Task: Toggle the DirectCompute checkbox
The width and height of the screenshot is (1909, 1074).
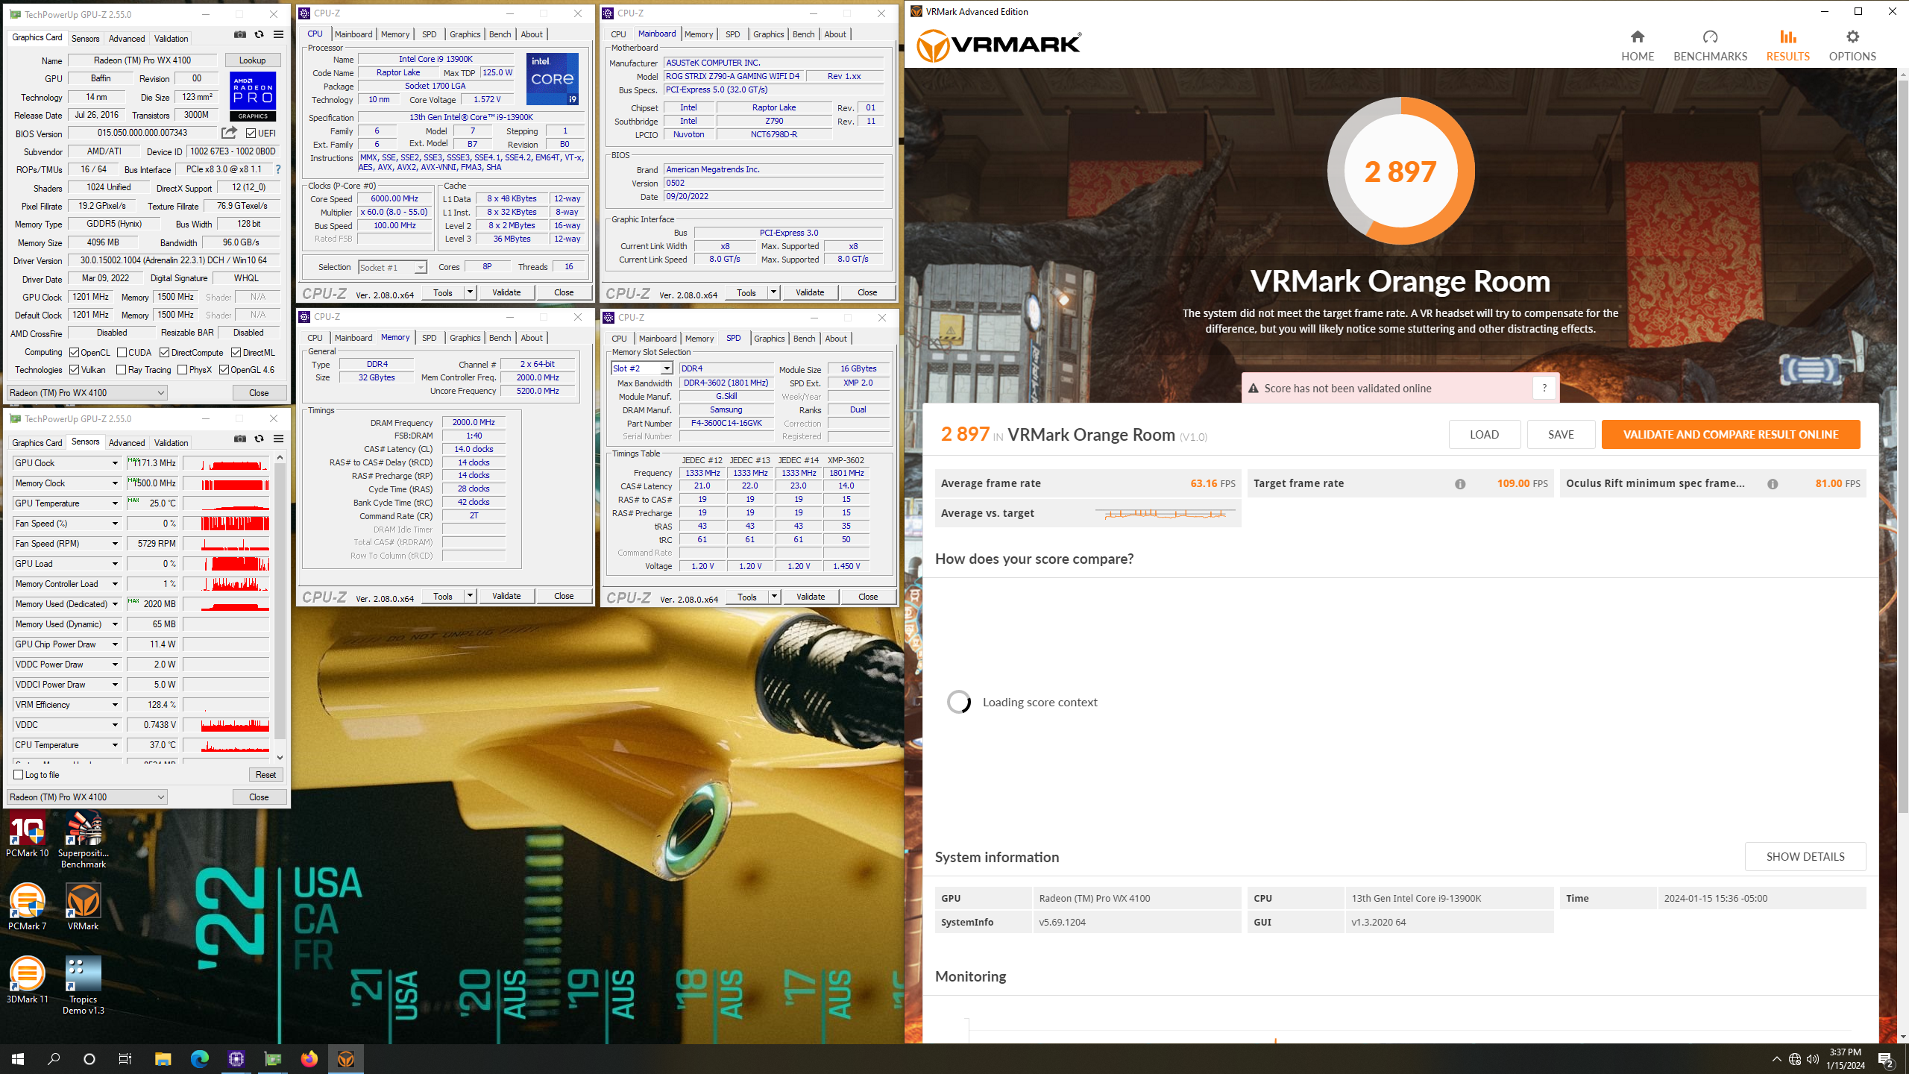Action: click(165, 353)
